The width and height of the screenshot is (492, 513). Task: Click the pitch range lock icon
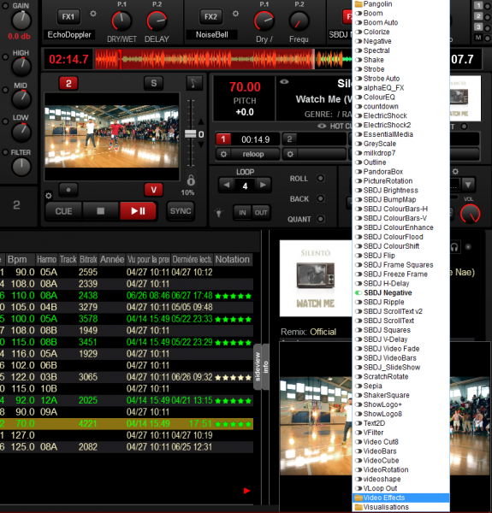click(191, 180)
